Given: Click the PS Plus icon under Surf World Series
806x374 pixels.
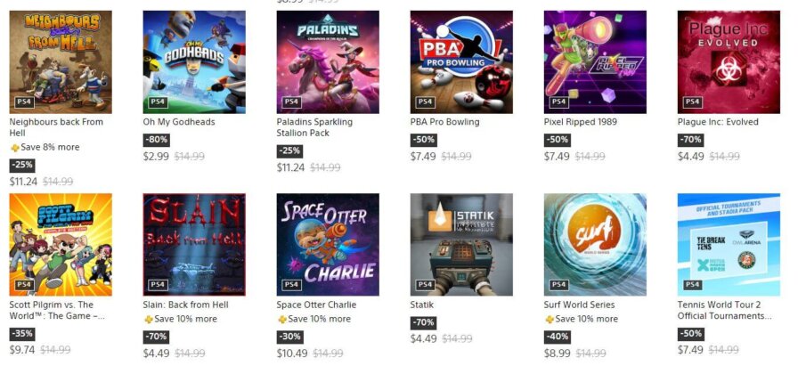Looking at the screenshot, I should coord(550,320).
